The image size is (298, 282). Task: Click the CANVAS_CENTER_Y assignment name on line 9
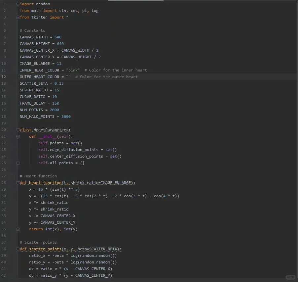pos(37,57)
